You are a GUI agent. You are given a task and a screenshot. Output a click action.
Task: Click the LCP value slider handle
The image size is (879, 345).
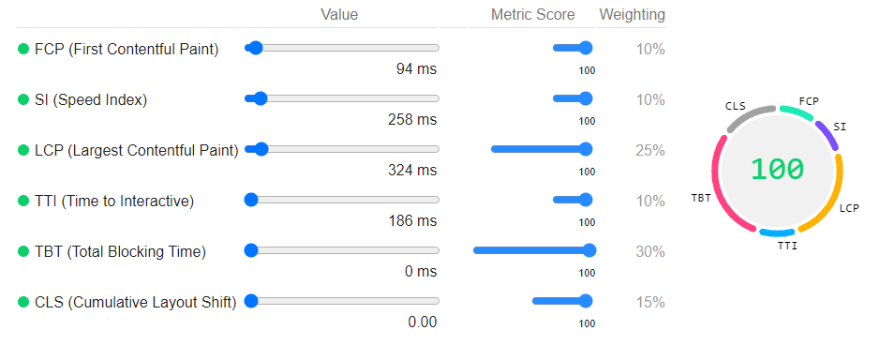[261, 149]
